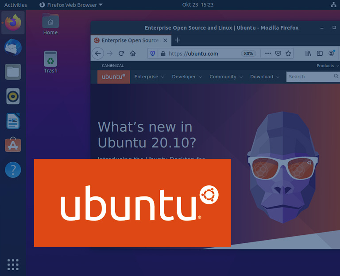
Task: Expand the Enterprise navigation dropdown
Action: click(149, 77)
